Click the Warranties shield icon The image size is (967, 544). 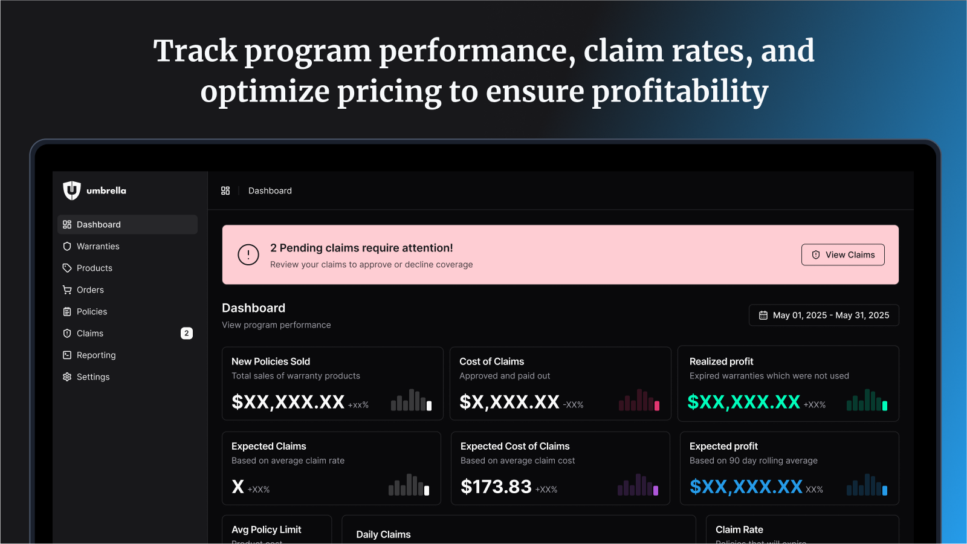coord(67,246)
